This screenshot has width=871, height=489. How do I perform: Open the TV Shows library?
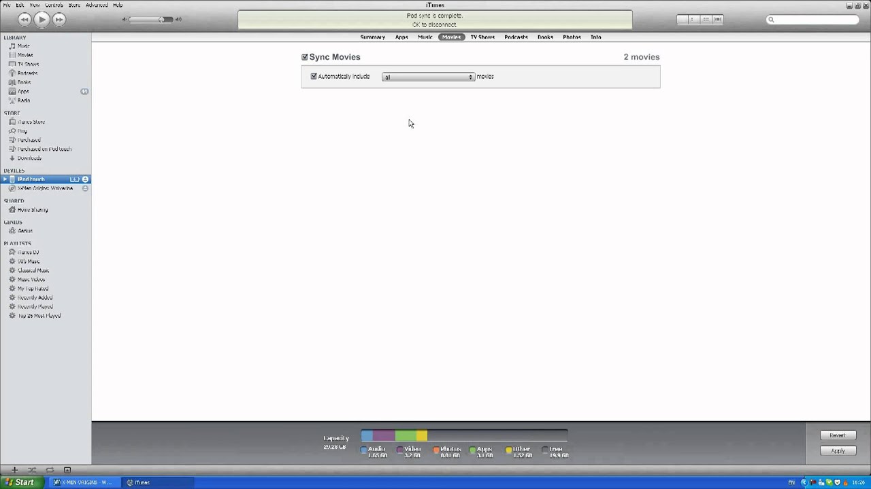(28, 64)
